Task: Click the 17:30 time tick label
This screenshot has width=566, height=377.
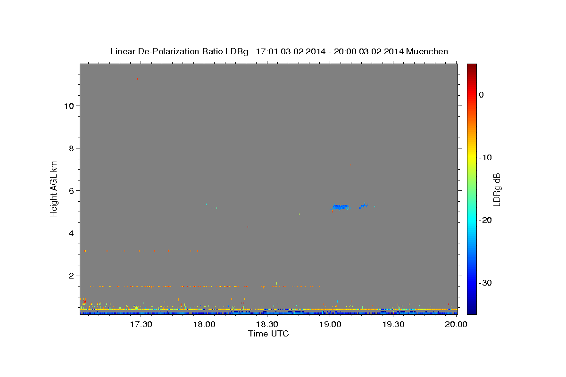Action: pyautogui.click(x=141, y=324)
